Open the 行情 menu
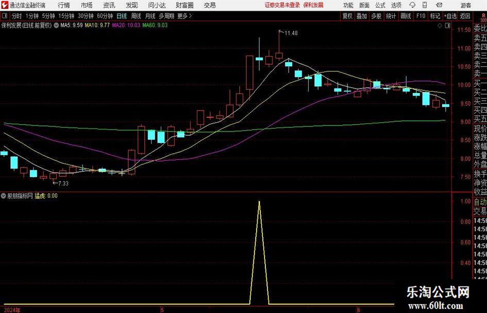487x313 pixels. (x=64, y=5)
